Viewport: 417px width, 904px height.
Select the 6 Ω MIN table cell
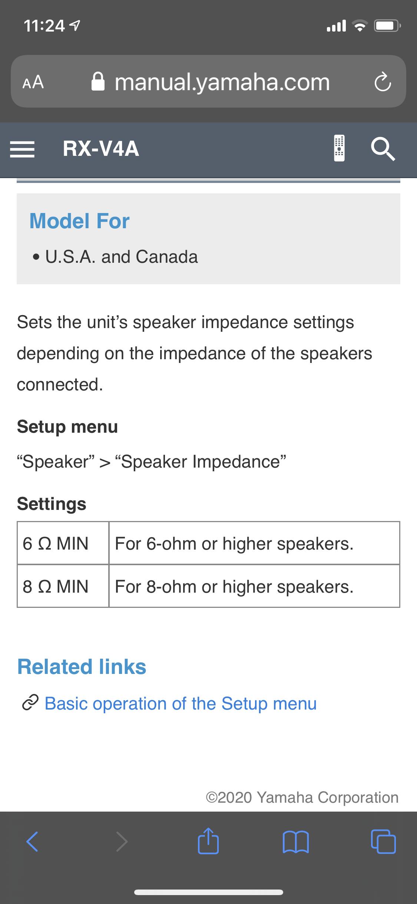coord(63,543)
